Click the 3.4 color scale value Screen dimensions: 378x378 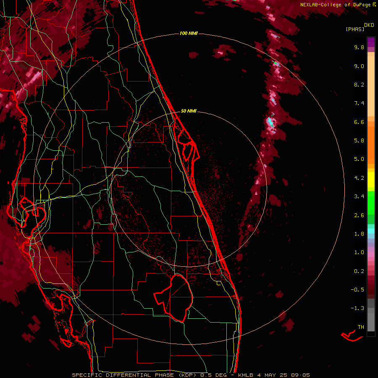tap(359, 197)
